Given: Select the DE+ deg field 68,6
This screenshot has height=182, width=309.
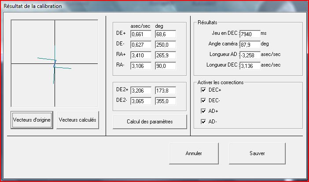Looking at the screenshot, I should click(166, 34).
